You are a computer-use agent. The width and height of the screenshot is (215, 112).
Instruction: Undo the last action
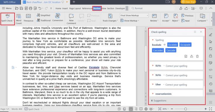pos(40,9)
